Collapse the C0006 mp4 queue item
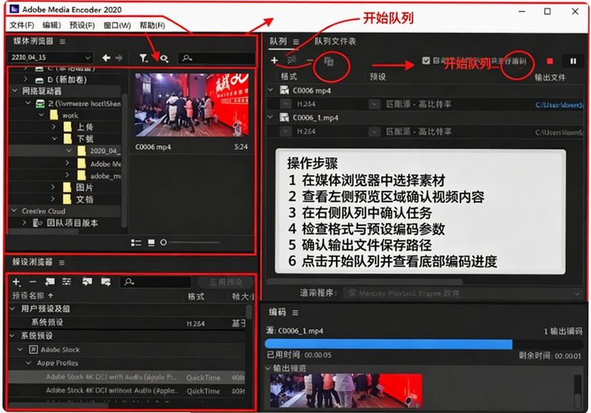591x413 pixels. 271,90
